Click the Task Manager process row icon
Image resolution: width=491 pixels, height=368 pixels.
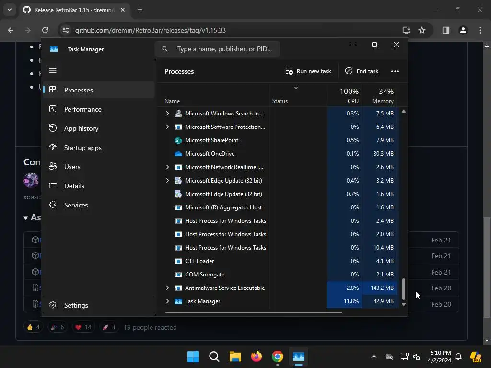[178, 301]
